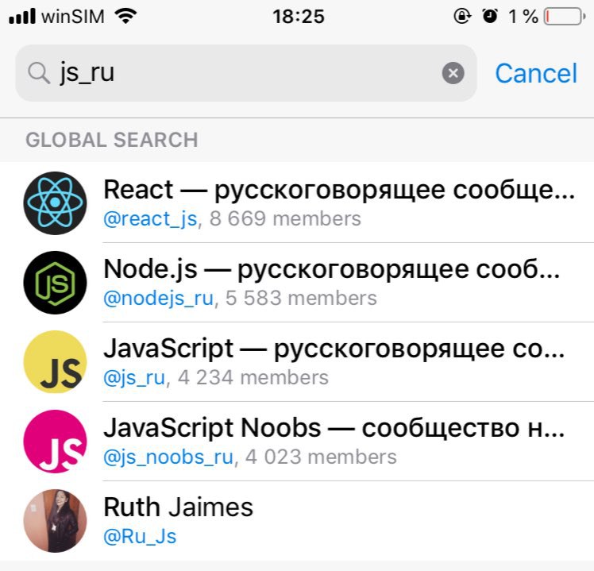The width and height of the screenshot is (594, 571).
Task: Select the @Ru_Js username link
Action: tap(140, 537)
